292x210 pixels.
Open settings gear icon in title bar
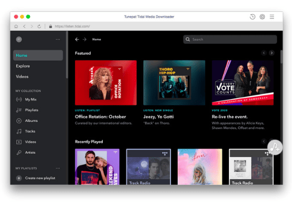tap(262, 17)
